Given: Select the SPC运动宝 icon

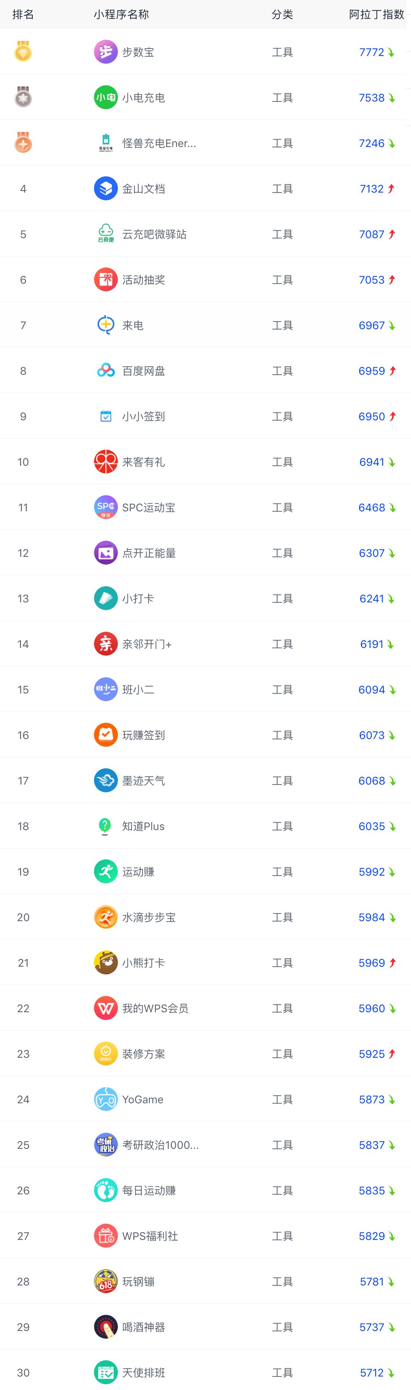Looking at the screenshot, I should coord(106,507).
